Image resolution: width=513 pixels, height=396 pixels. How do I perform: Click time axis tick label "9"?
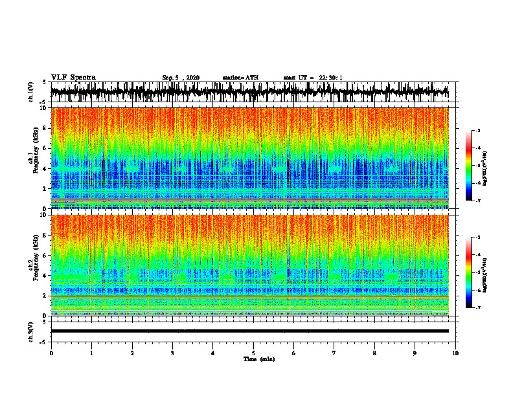[x=415, y=353]
